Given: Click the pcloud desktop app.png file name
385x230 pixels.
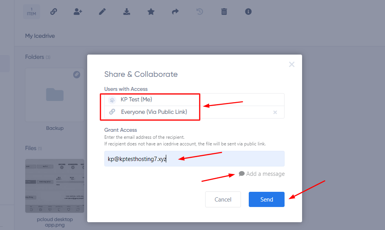Looking at the screenshot, I should point(55,222).
